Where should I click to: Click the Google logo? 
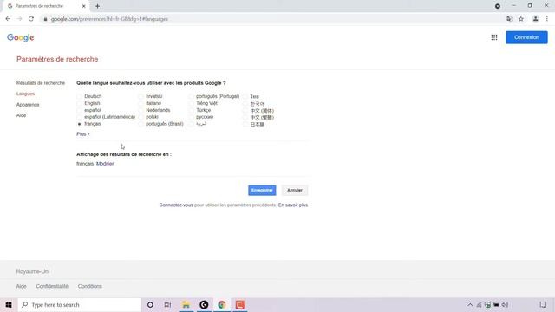21,37
